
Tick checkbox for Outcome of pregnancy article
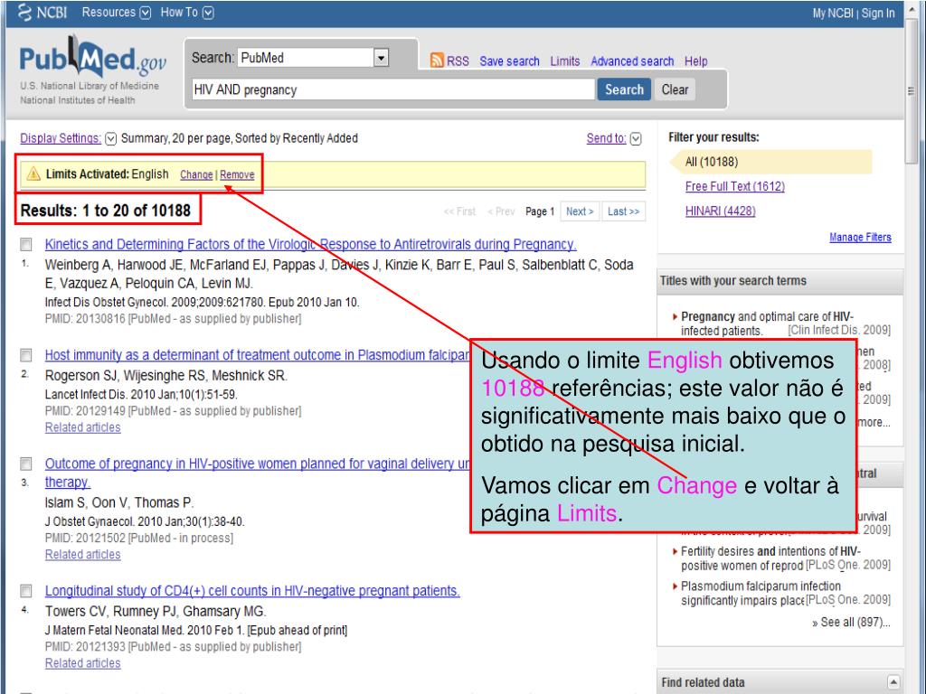26,464
